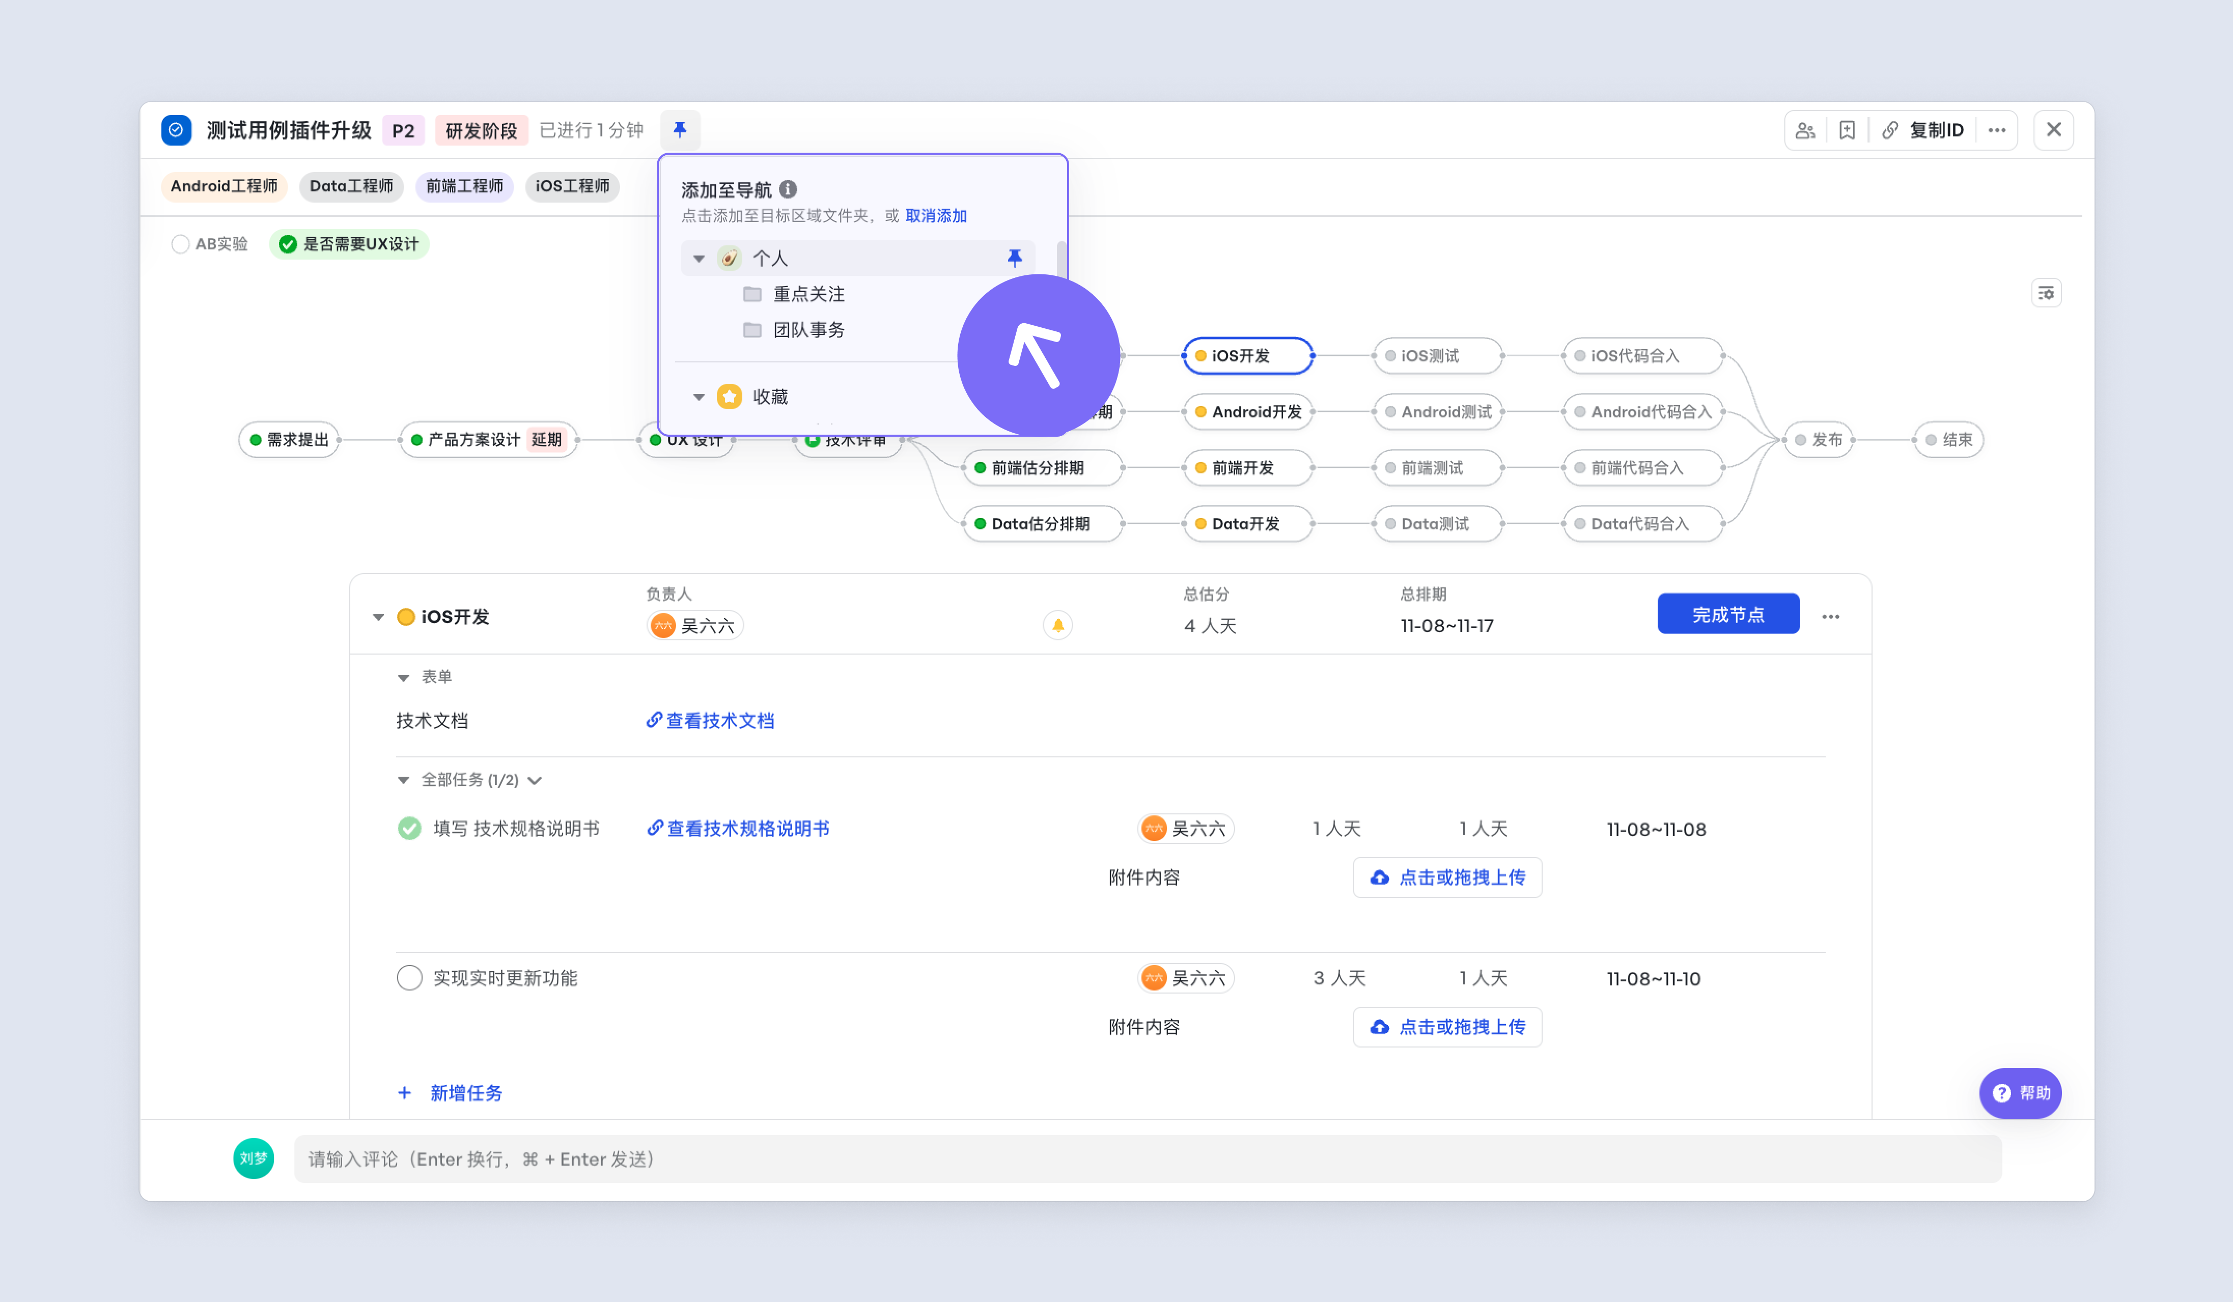Open the 查看技术文档 link
This screenshot has width=2233, height=1302.
point(711,721)
